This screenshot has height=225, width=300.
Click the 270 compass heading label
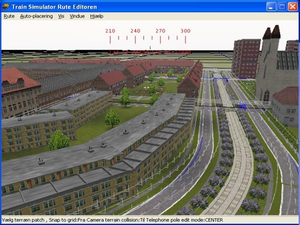(160, 31)
